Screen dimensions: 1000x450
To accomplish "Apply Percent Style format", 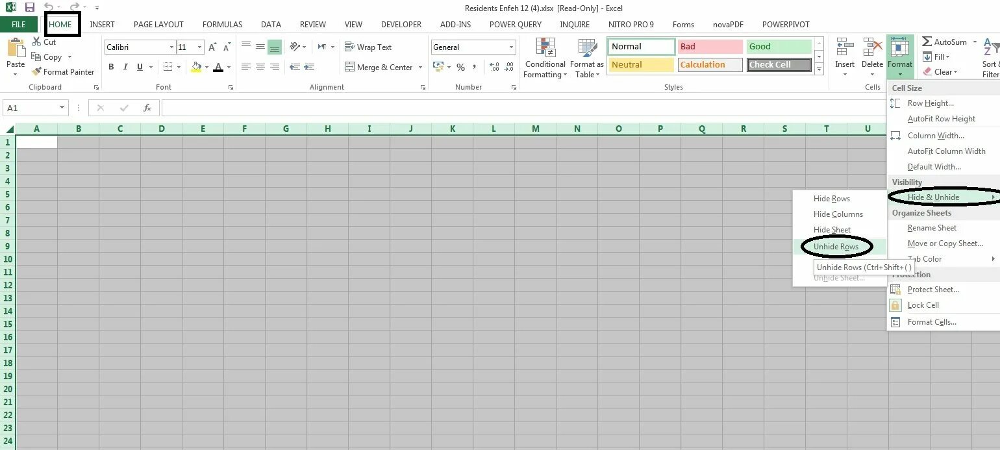I will [x=460, y=68].
